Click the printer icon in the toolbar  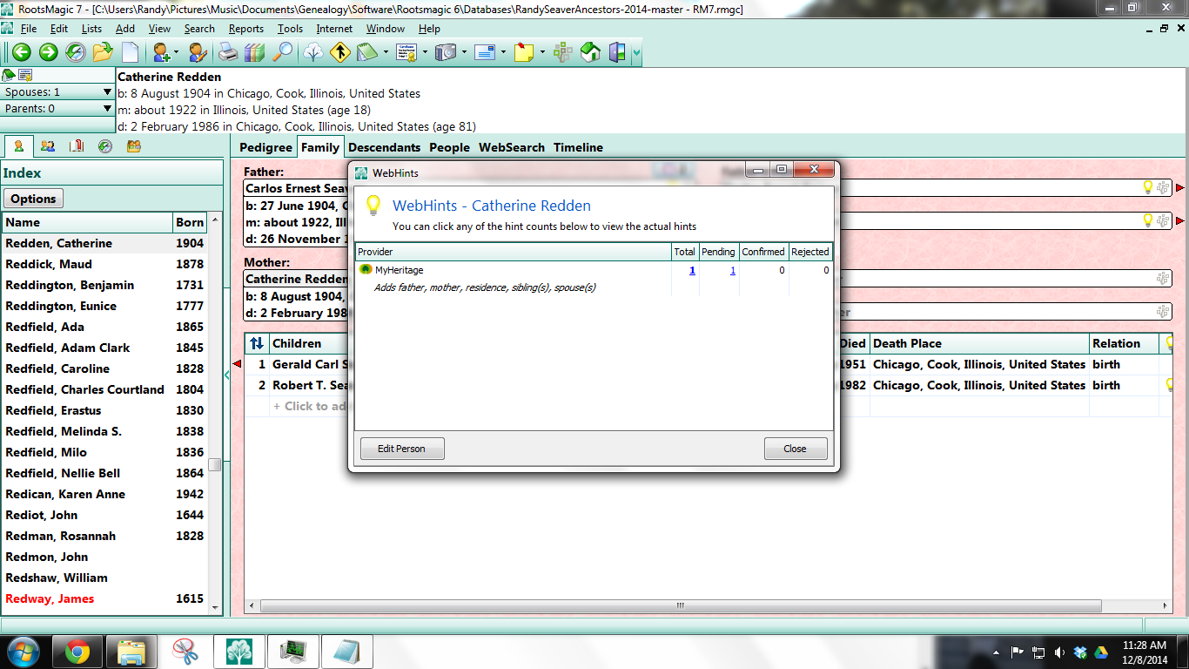click(x=227, y=52)
